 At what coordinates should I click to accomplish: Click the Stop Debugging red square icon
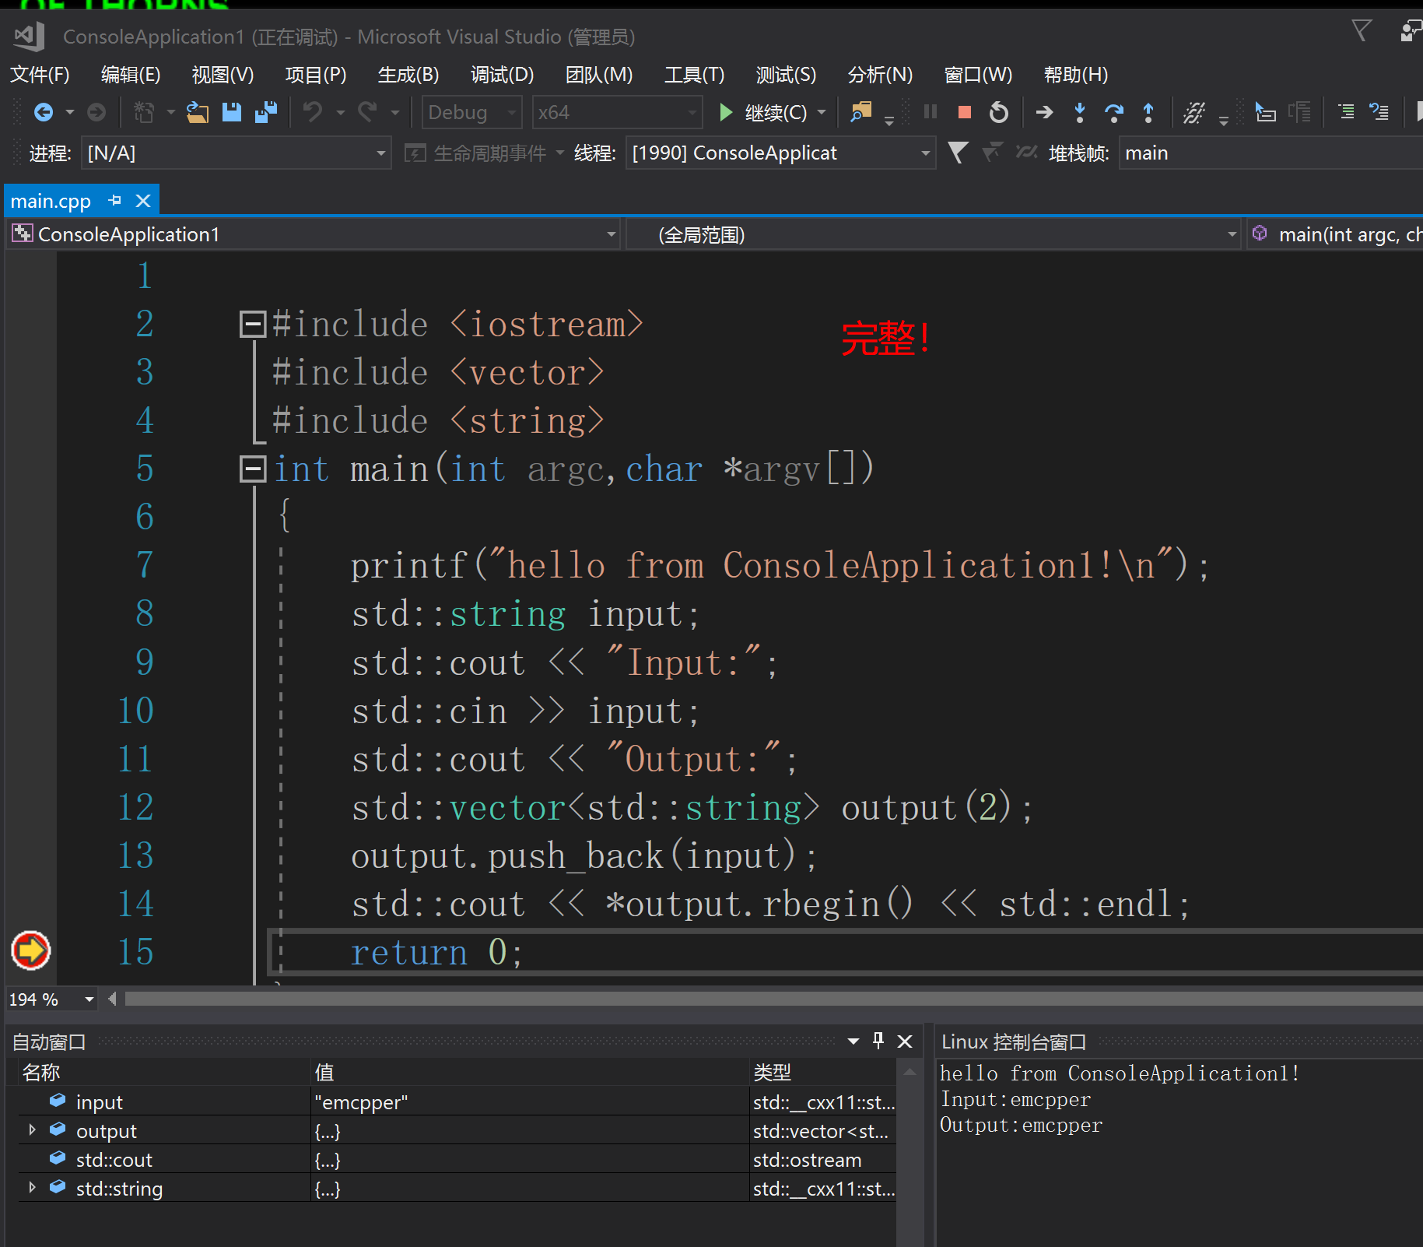pos(964,113)
